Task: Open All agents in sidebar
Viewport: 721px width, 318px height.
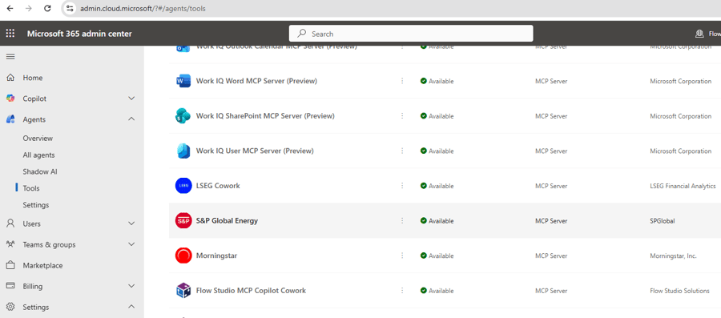Action: tap(38, 155)
